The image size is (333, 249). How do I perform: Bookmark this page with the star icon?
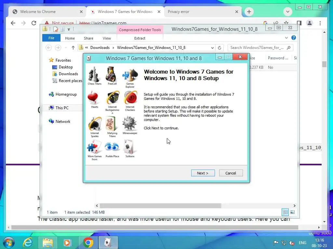click(x=286, y=23)
